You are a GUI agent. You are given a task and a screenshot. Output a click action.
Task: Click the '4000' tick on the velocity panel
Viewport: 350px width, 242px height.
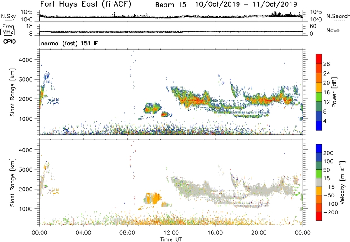[x=26, y=150]
